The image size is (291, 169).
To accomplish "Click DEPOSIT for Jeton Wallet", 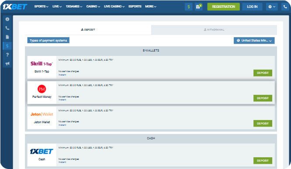I will [263, 123].
